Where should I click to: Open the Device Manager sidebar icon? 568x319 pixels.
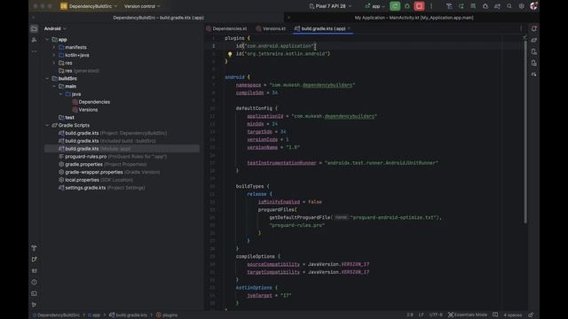coord(534,51)
